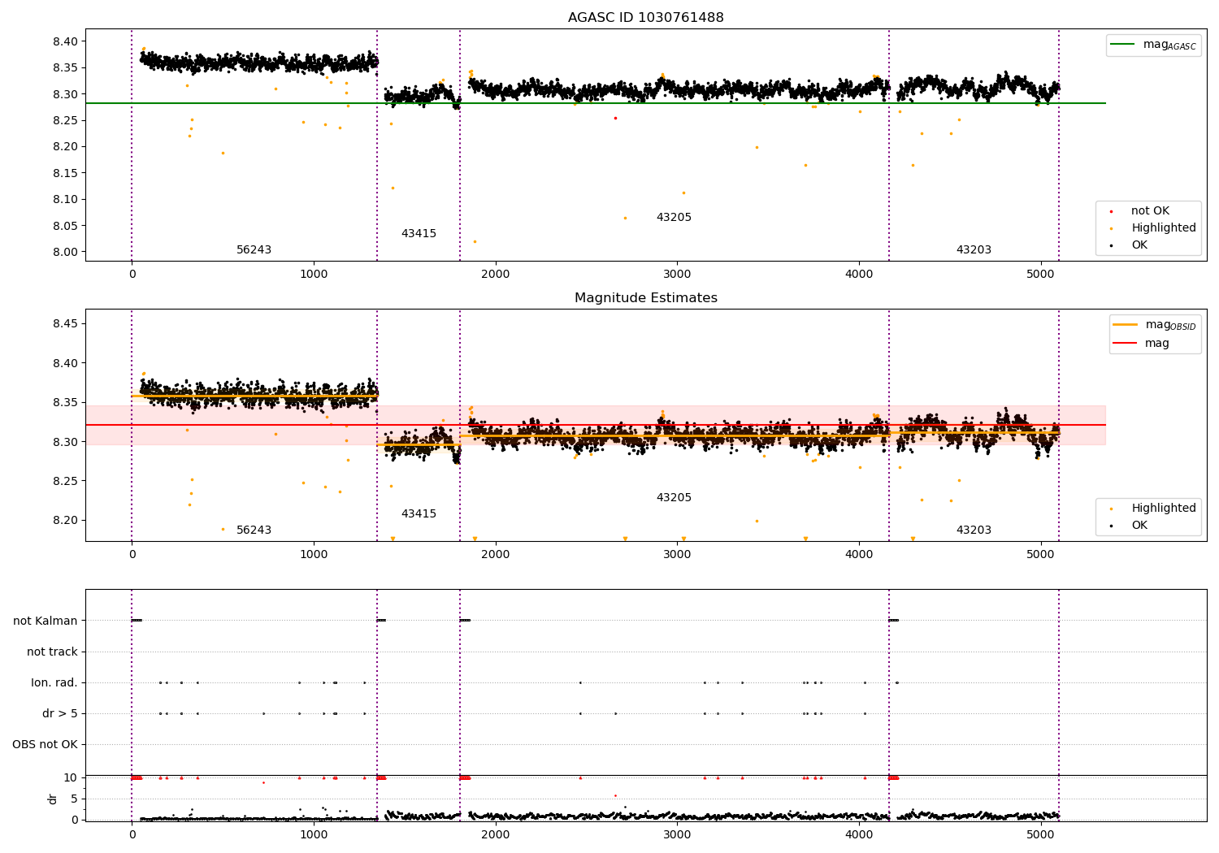This screenshot has width=1219, height=853.
Task: Click obsid label 43203 in the top plot
Action: [x=974, y=250]
